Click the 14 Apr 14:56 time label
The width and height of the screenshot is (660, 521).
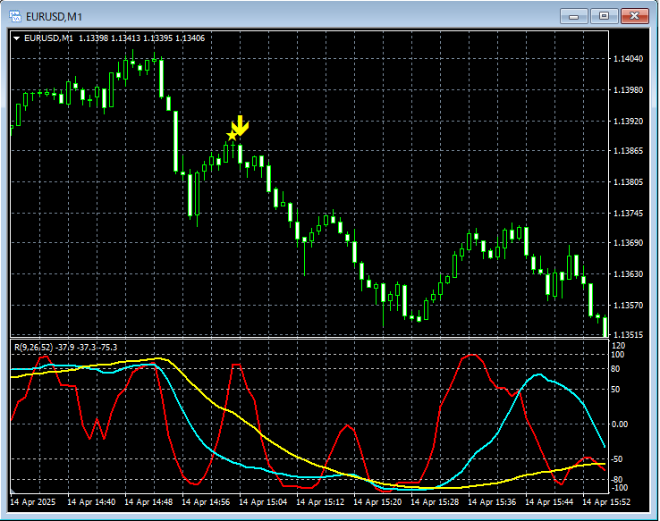tap(206, 502)
